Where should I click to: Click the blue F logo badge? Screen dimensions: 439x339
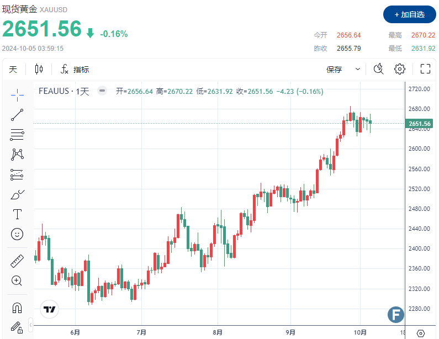[x=395, y=315]
